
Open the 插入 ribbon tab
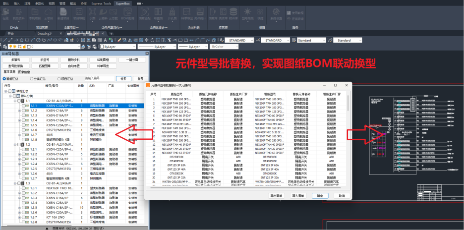point(16,3)
